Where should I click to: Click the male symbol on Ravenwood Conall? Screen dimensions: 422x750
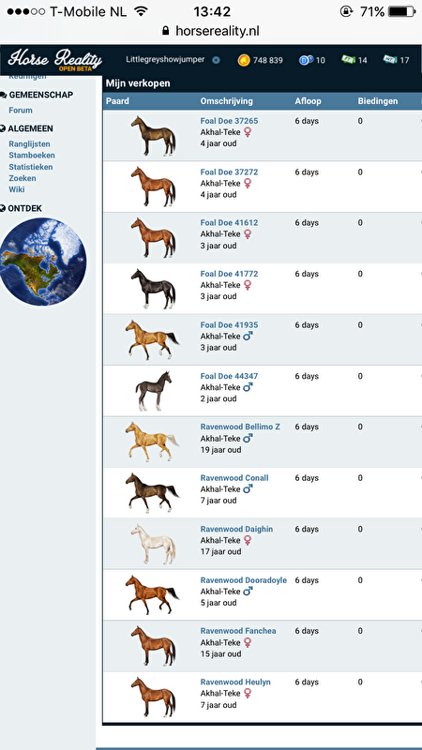(x=249, y=488)
